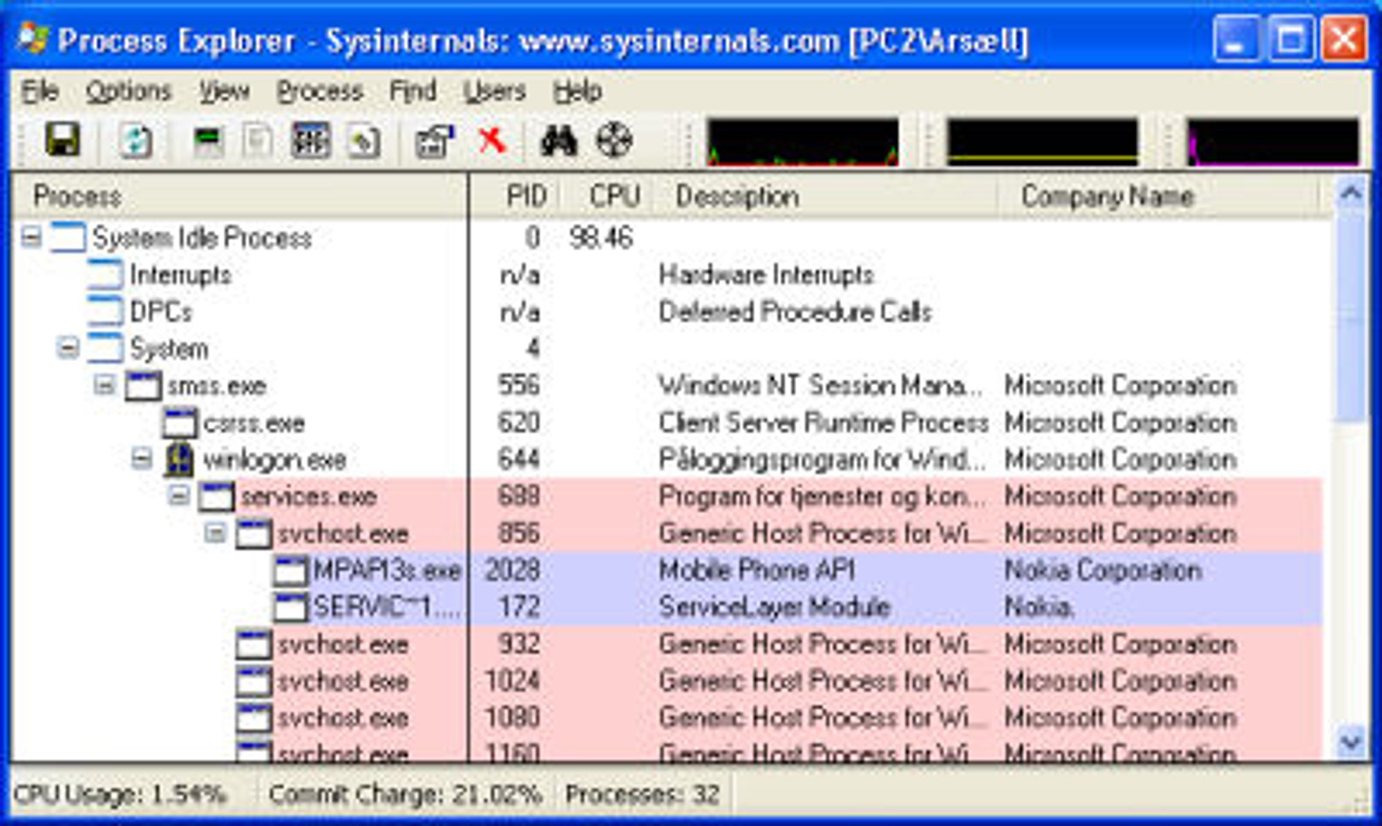
Task: Sort by the Process column header
Action: pos(239,196)
